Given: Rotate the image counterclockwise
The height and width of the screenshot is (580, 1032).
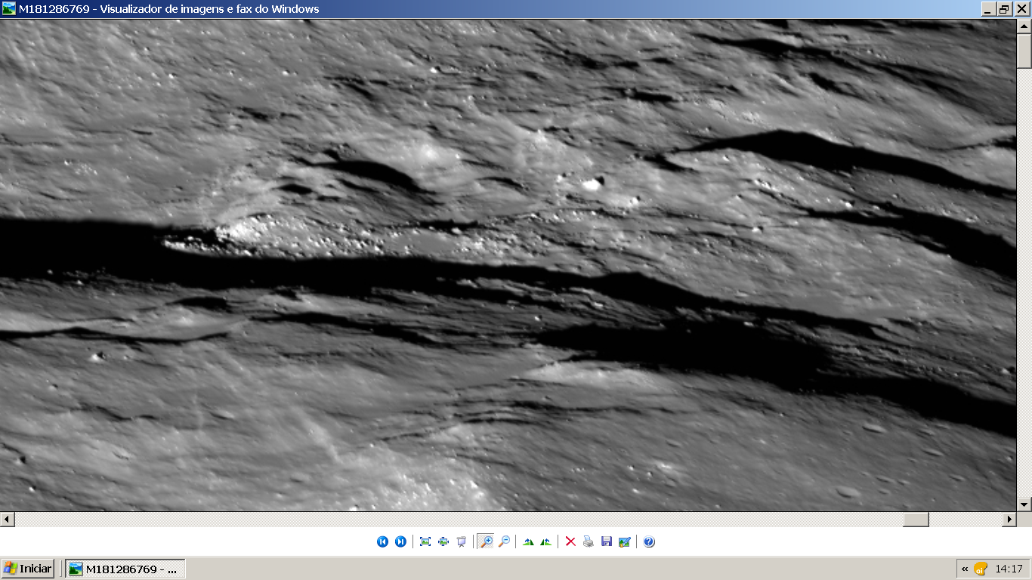Looking at the screenshot, I should point(545,541).
